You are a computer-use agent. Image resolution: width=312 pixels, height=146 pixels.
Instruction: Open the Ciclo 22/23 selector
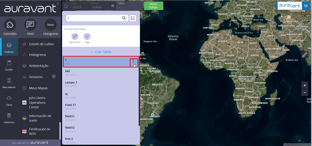[x=77, y=6]
